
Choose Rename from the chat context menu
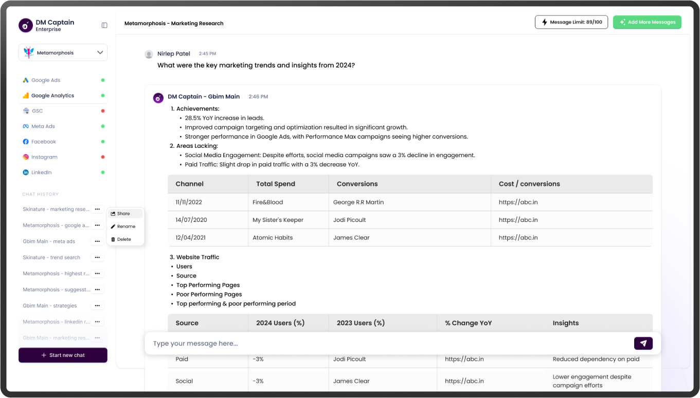[125, 226]
